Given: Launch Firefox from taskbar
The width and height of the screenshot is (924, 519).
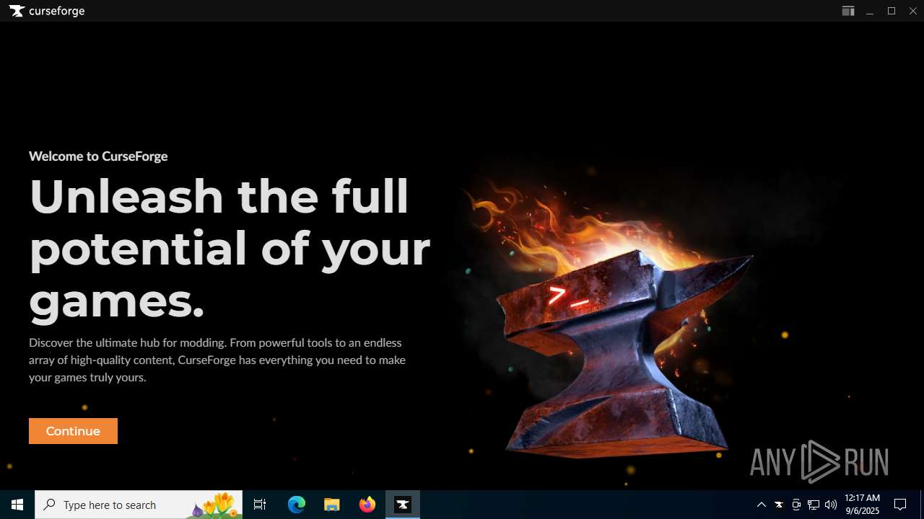Looking at the screenshot, I should click(x=367, y=505).
